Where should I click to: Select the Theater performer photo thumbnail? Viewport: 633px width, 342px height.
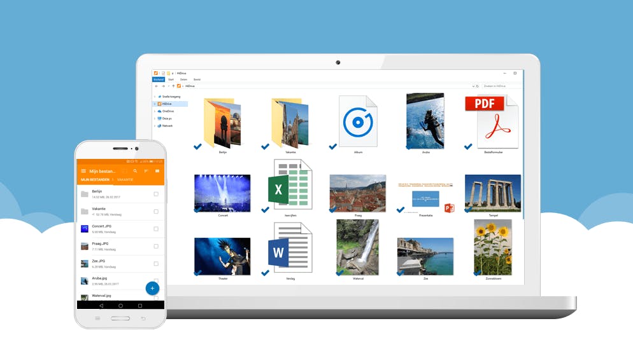click(x=222, y=256)
